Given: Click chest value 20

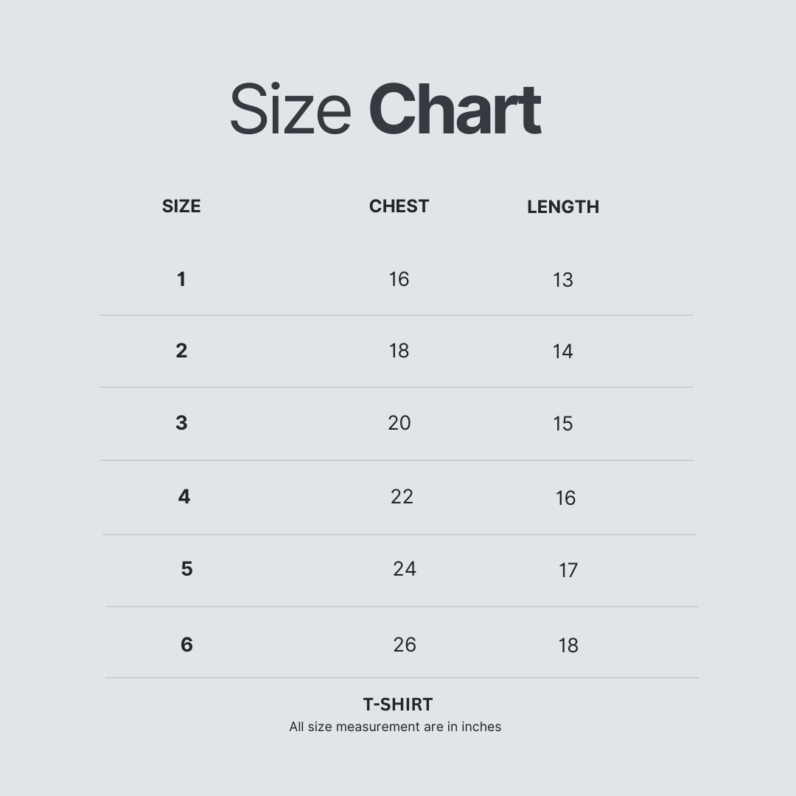Looking at the screenshot, I should tap(399, 423).
